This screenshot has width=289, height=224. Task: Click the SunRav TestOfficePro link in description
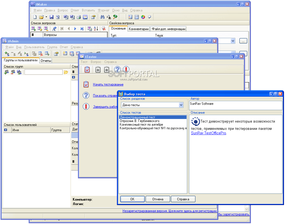[x=209, y=133]
